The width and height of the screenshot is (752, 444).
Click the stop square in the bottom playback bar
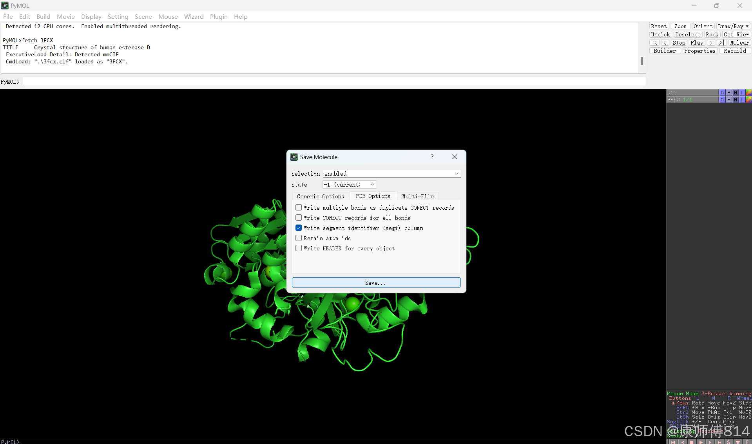click(692, 442)
